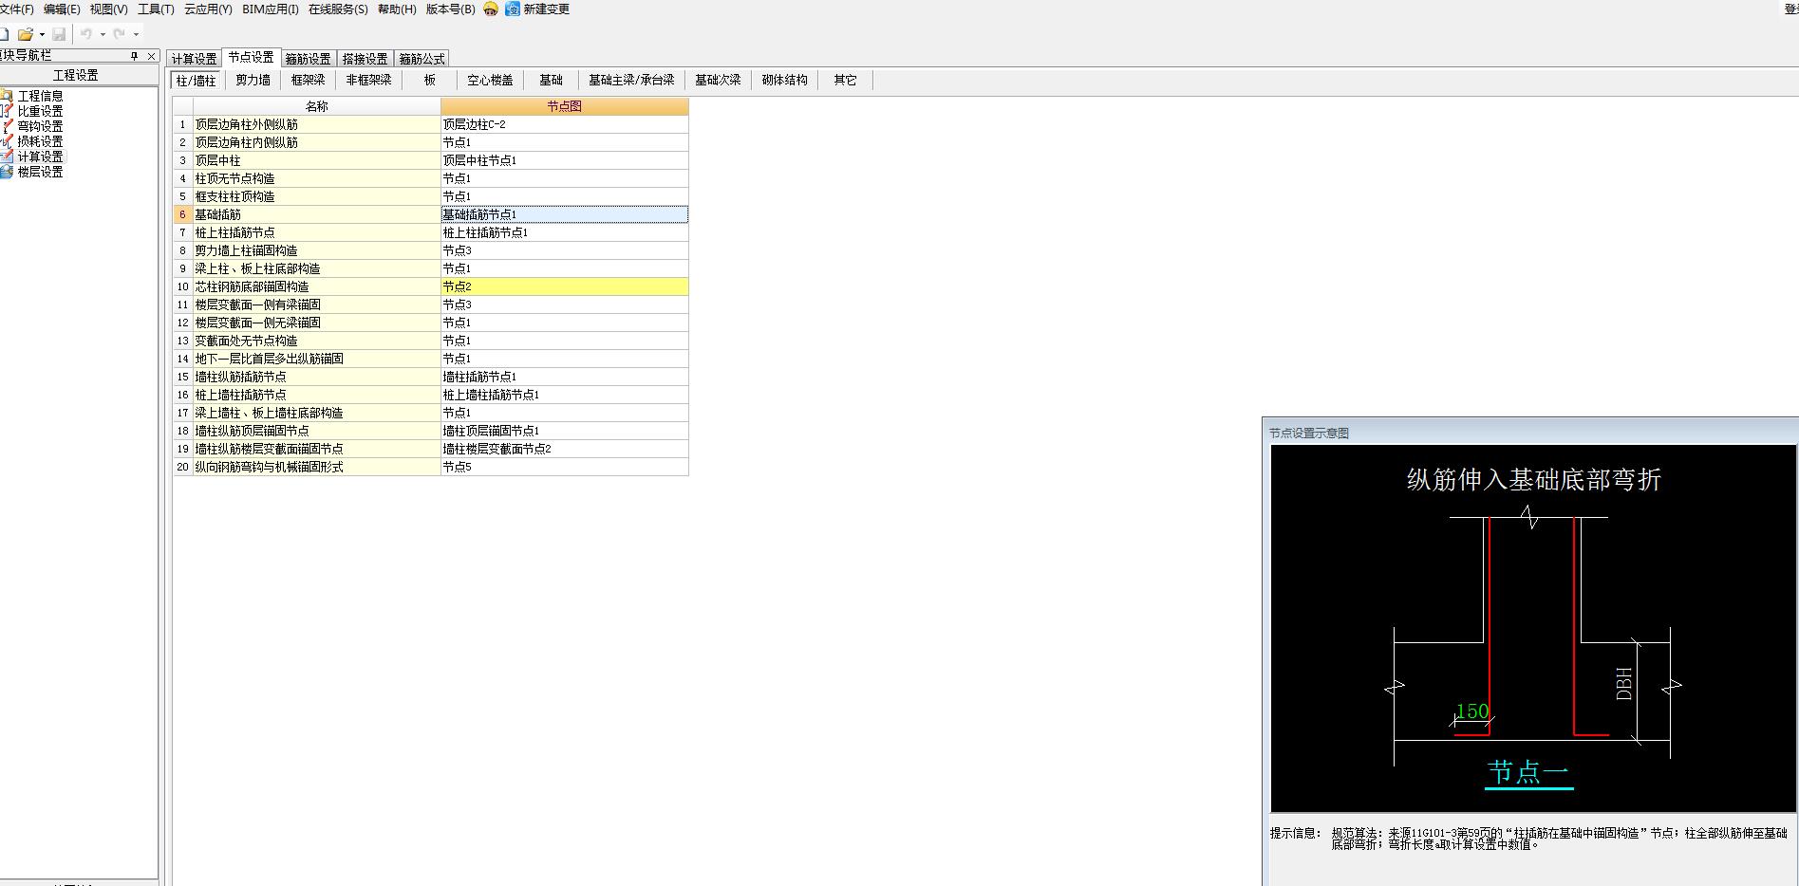This screenshot has height=886, width=1799.
Task: Select the 板 category button
Action: (430, 81)
